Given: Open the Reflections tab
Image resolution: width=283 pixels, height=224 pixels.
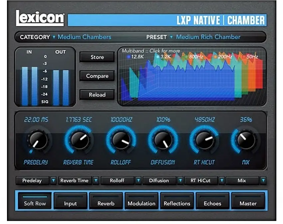Looking at the screenshot, I should [x=177, y=201].
